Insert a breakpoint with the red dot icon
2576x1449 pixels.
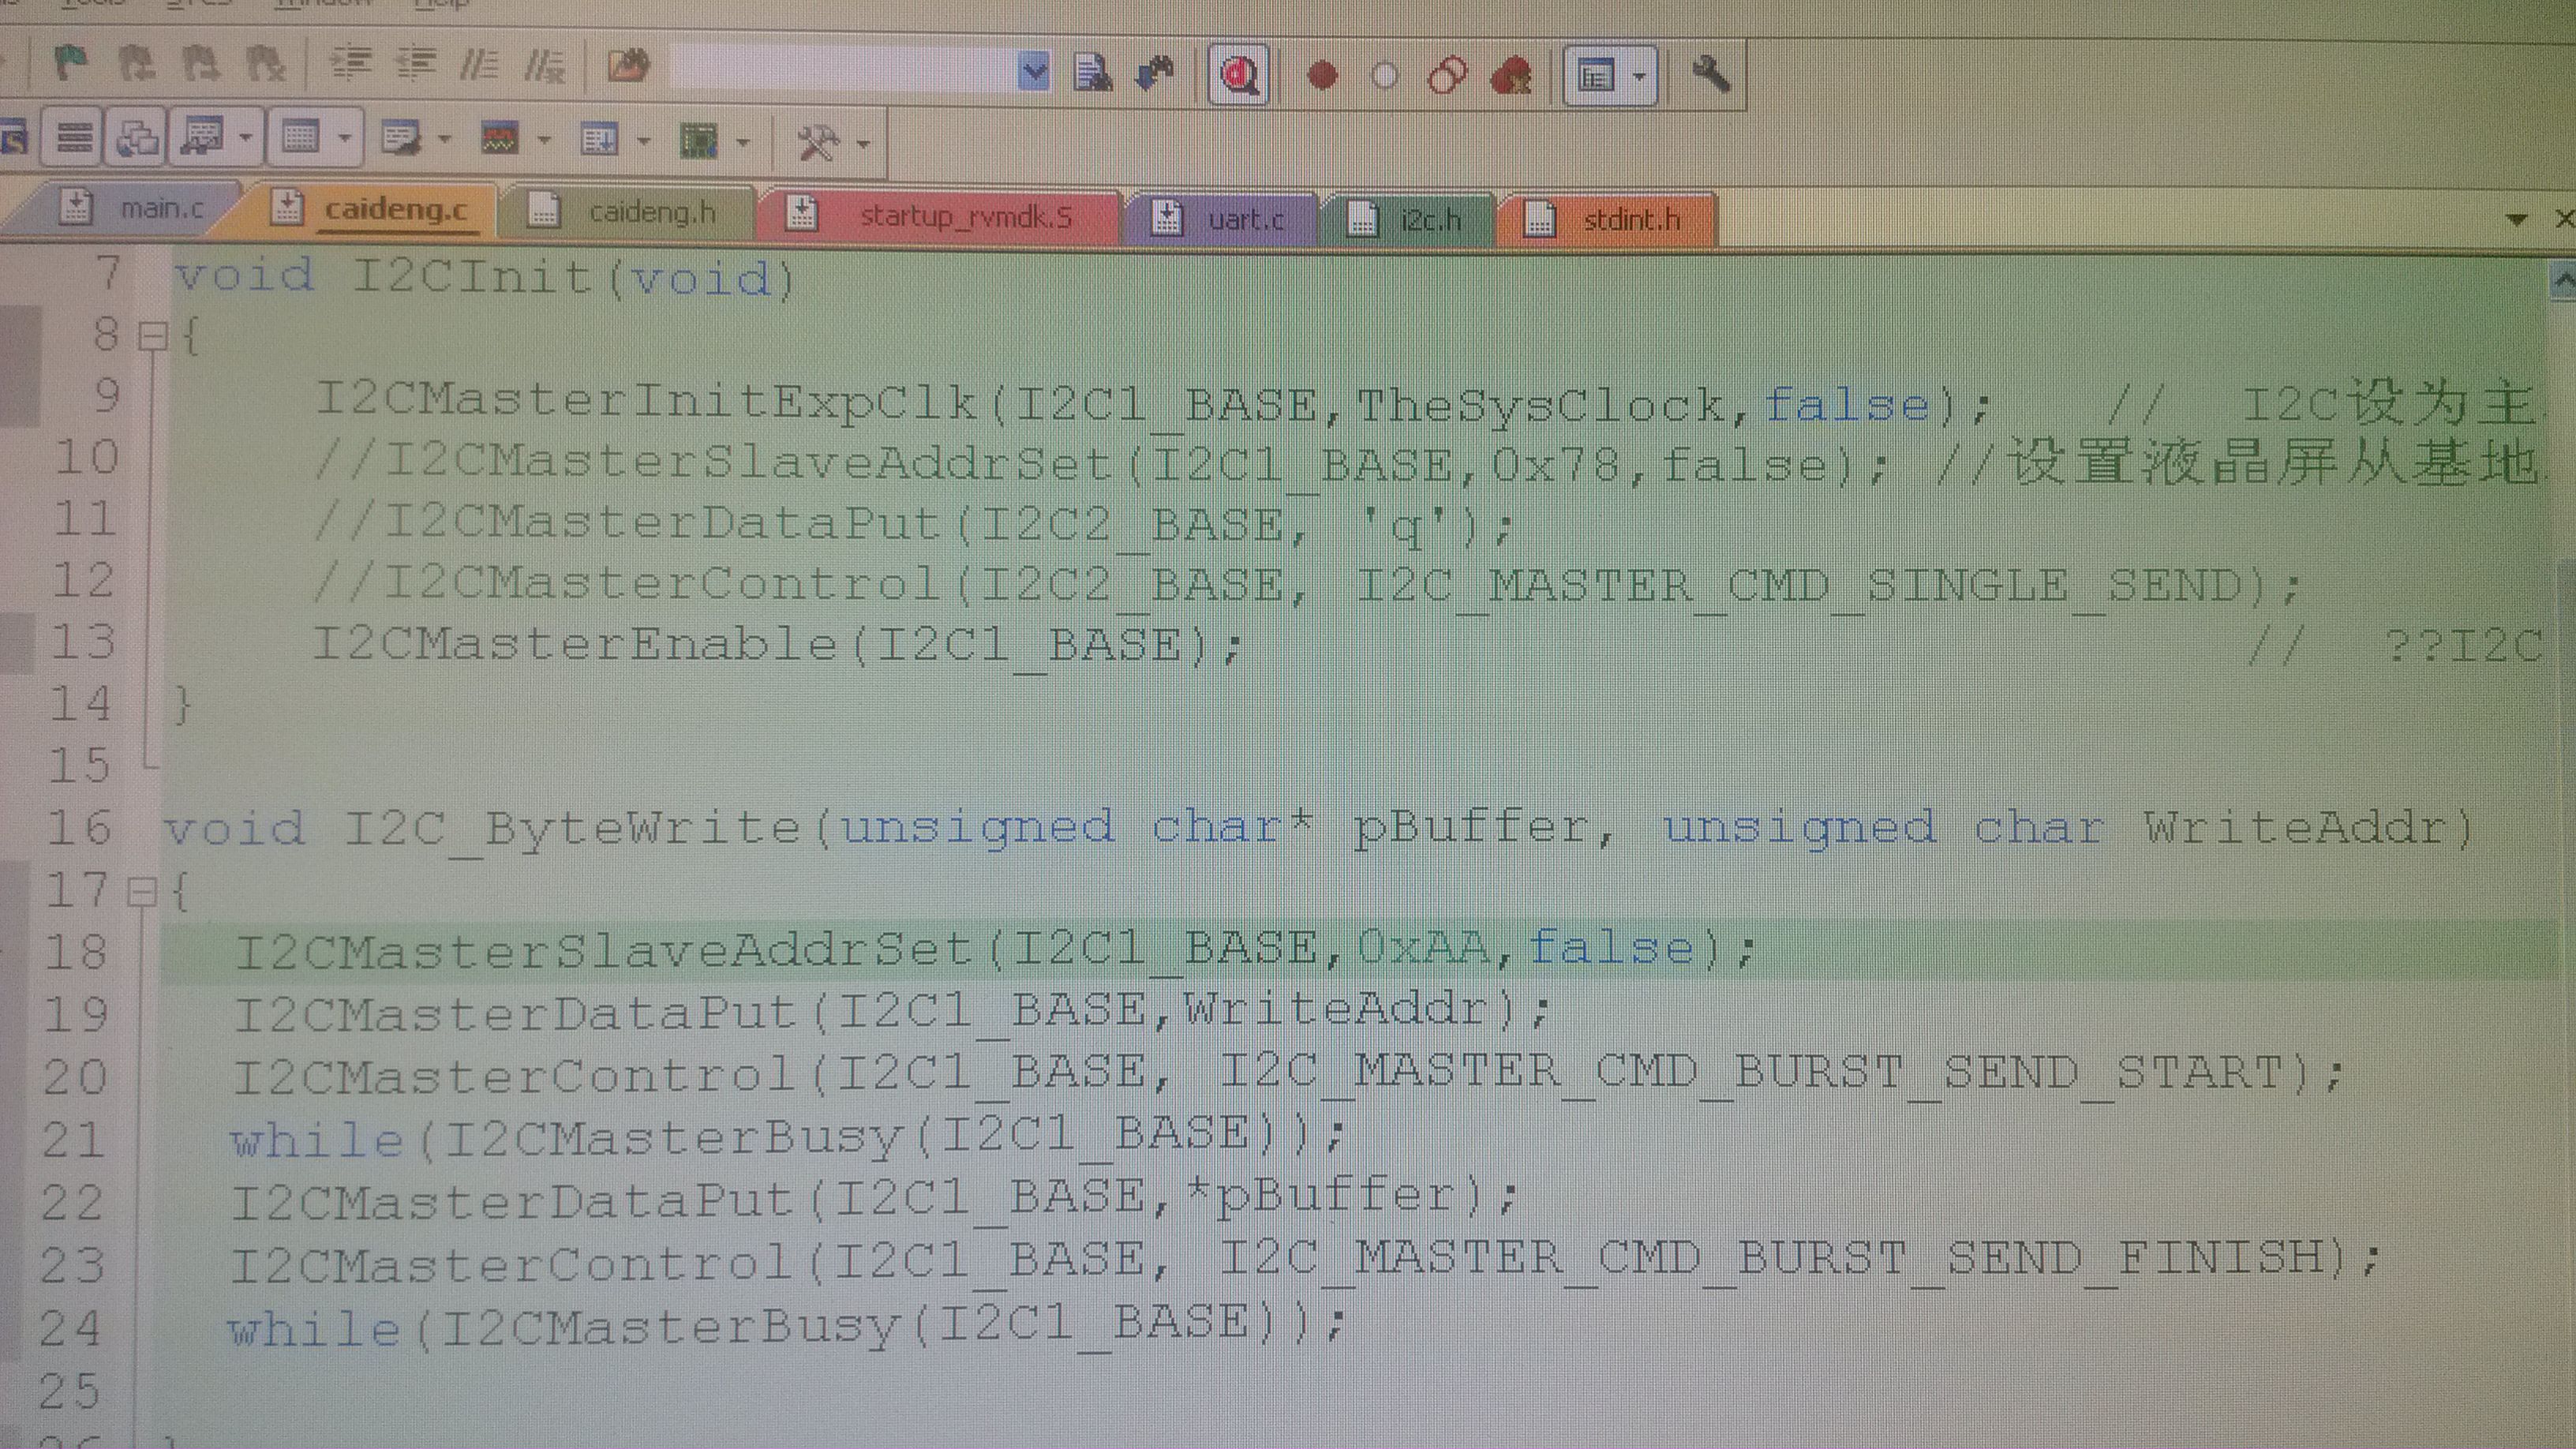tap(1322, 75)
